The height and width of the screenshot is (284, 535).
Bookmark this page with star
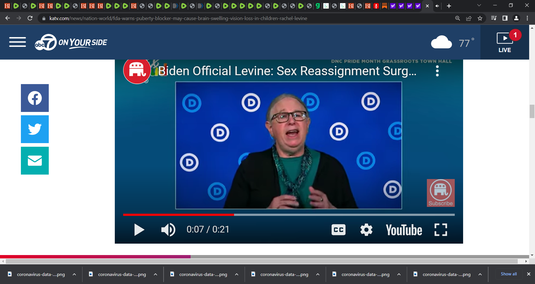[x=480, y=18]
